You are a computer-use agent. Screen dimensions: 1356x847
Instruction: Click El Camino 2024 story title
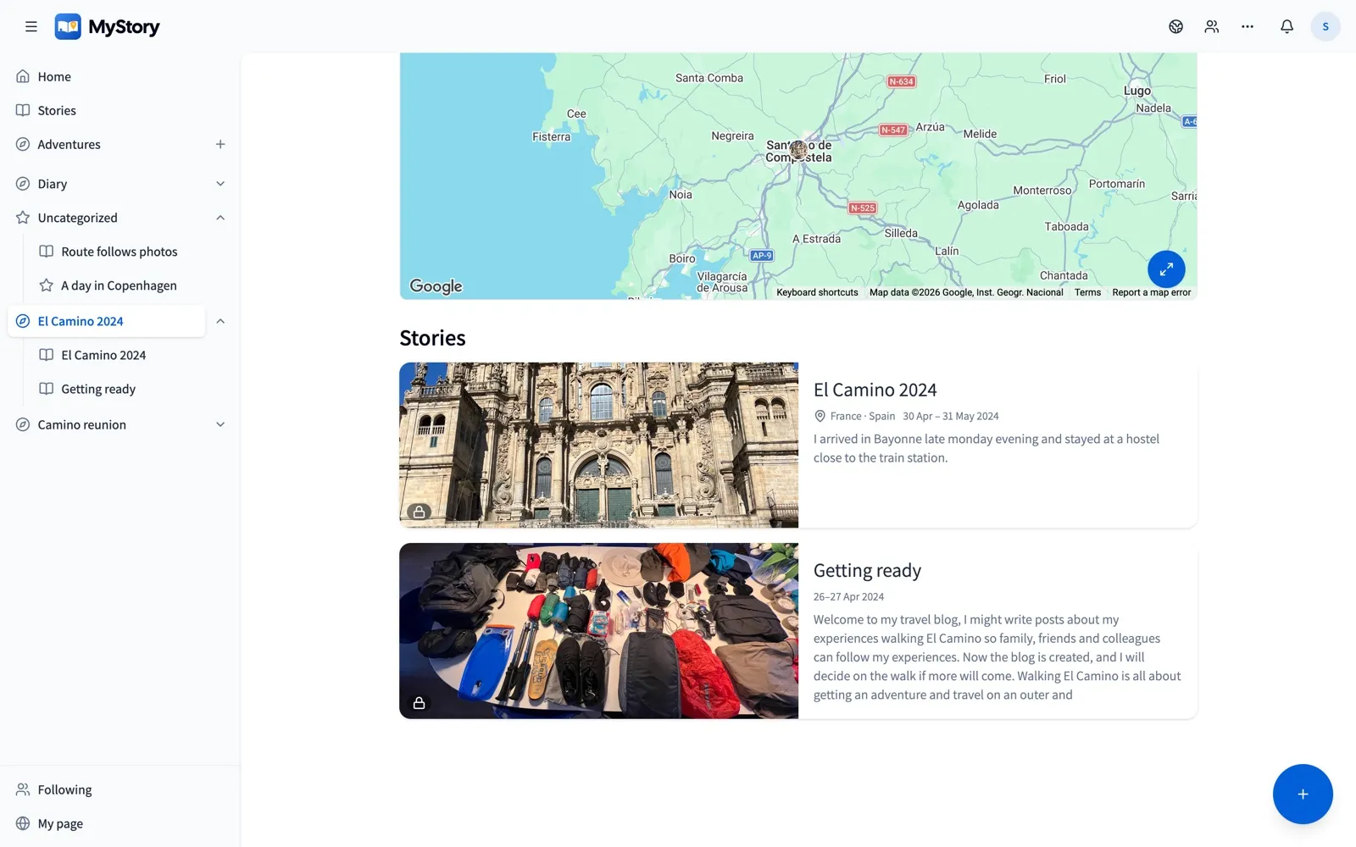pyautogui.click(x=875, y=390)
